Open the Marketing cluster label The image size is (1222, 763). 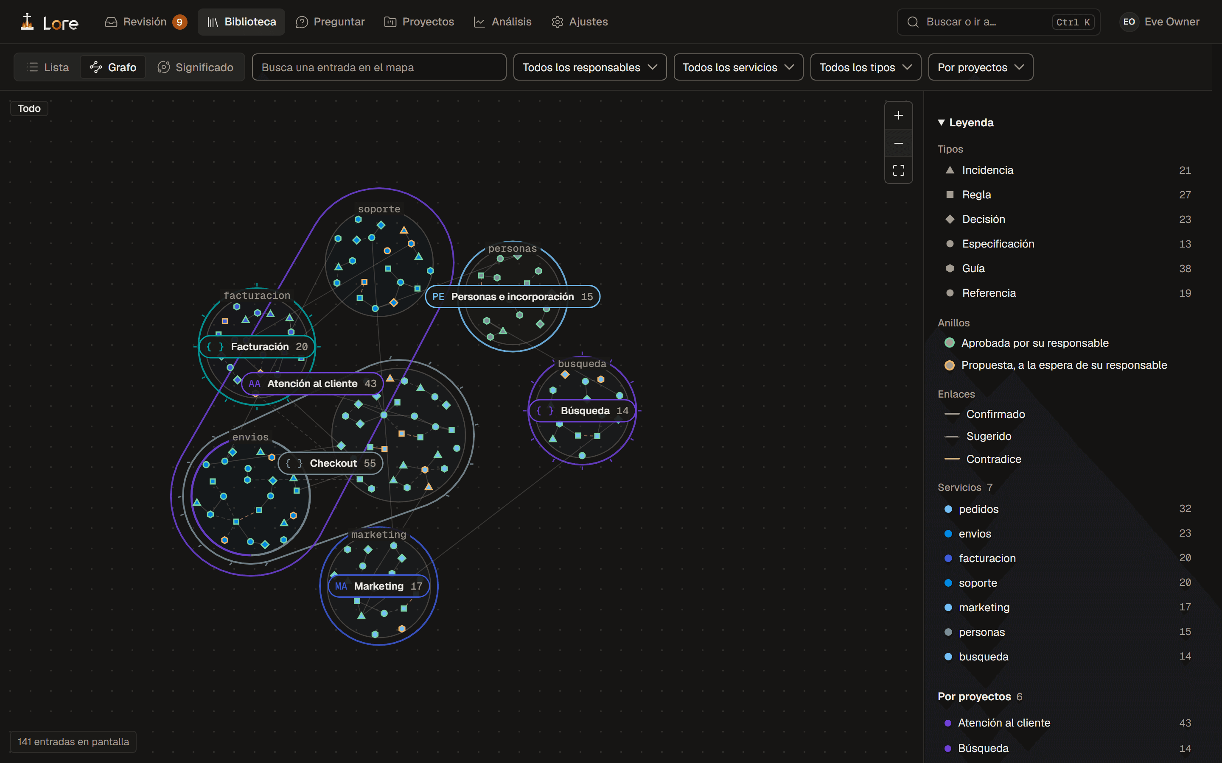tap(379, 586)
